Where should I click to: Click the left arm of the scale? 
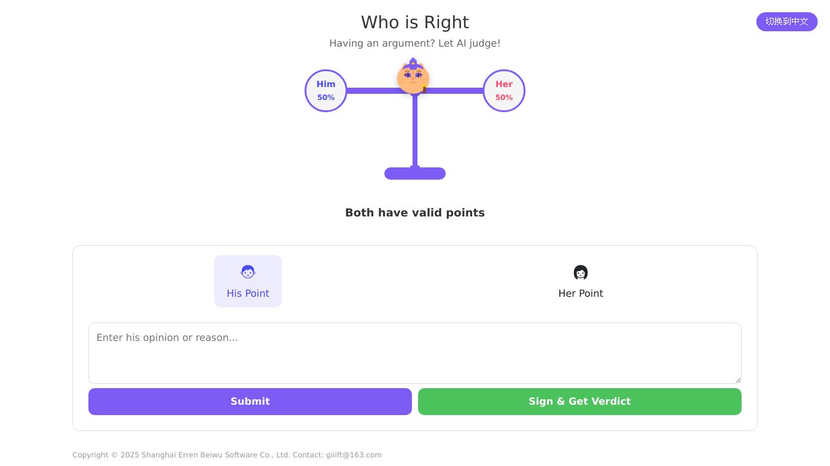tap(371, 91)
